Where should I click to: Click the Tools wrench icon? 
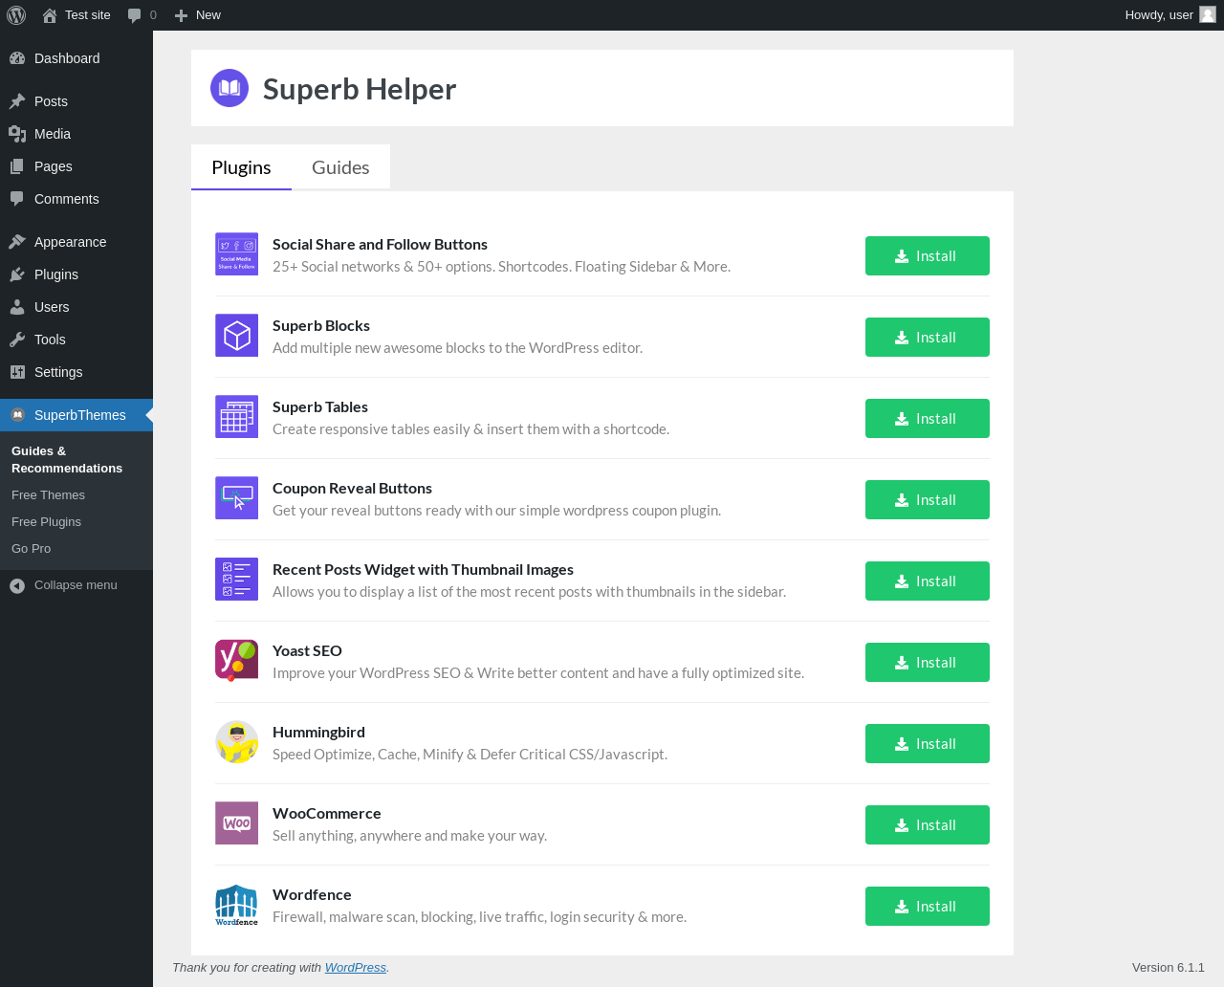17,340
